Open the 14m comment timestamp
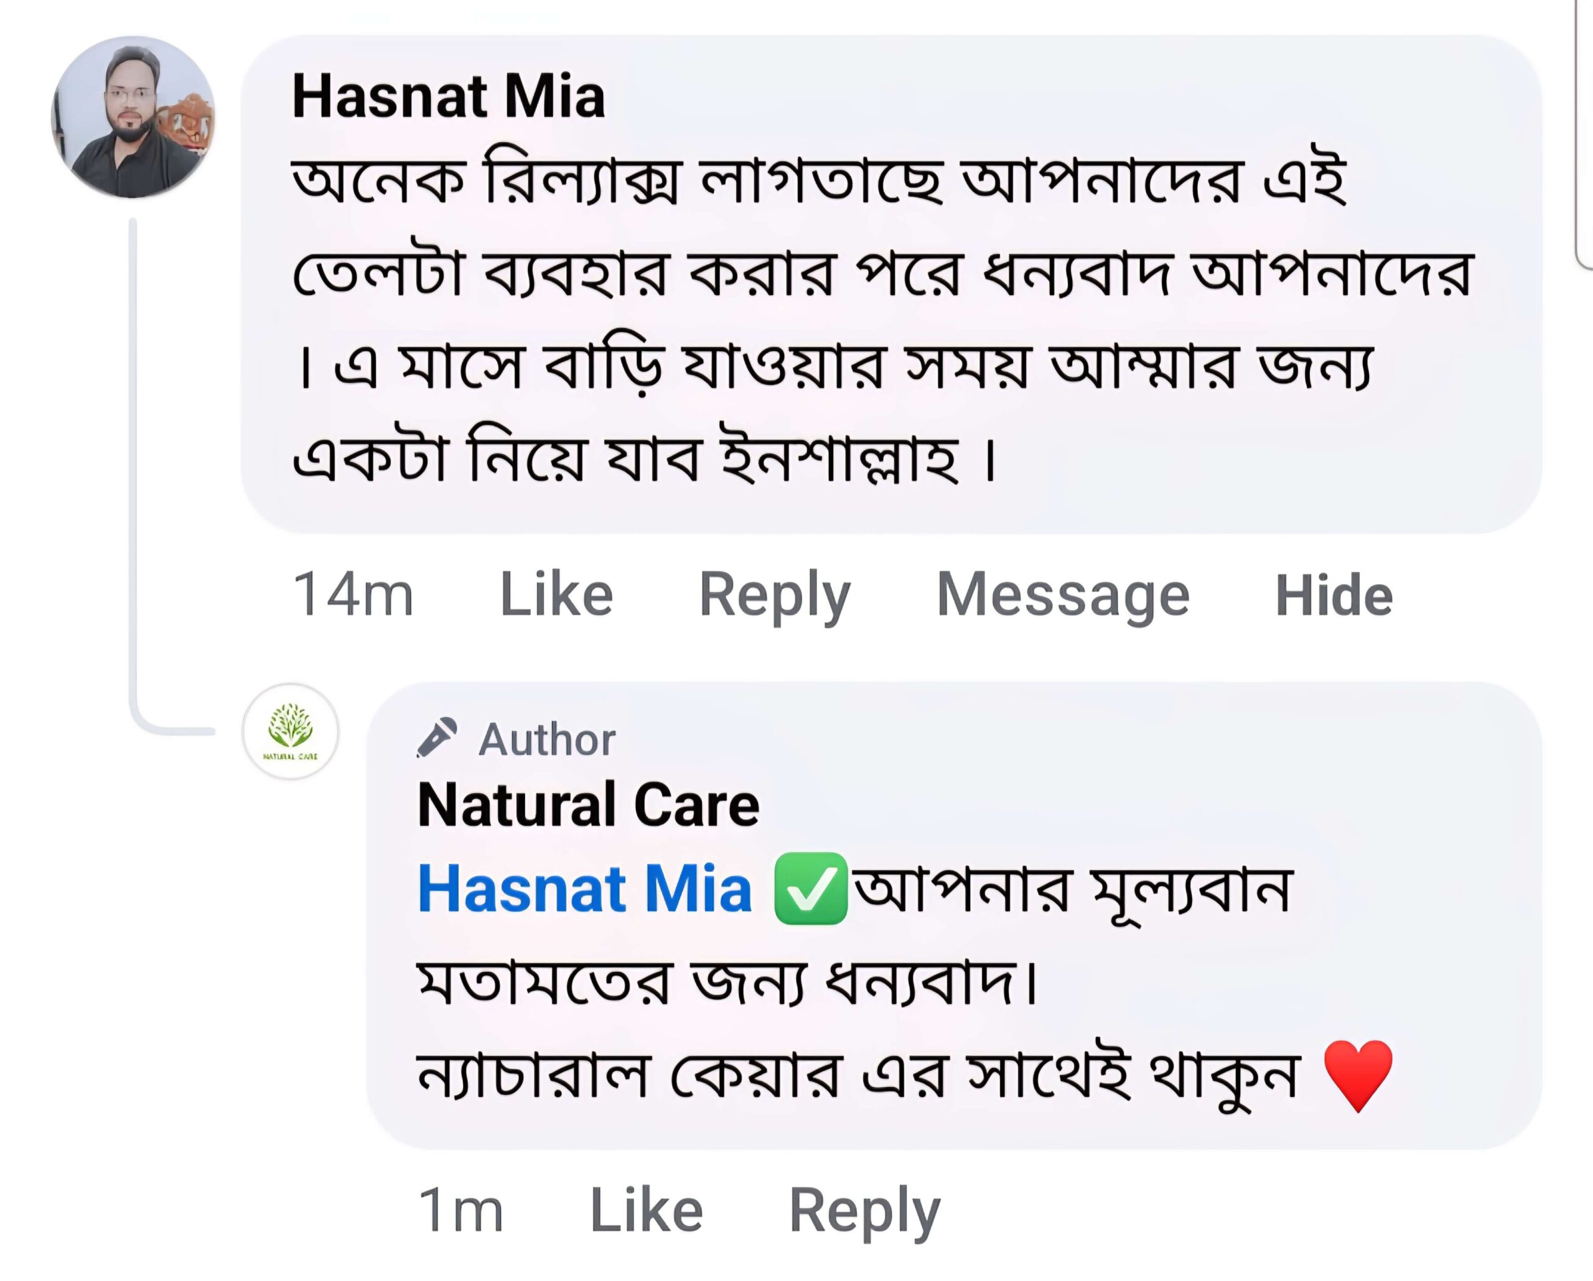 pyautogui.click(x=353, y=594)
